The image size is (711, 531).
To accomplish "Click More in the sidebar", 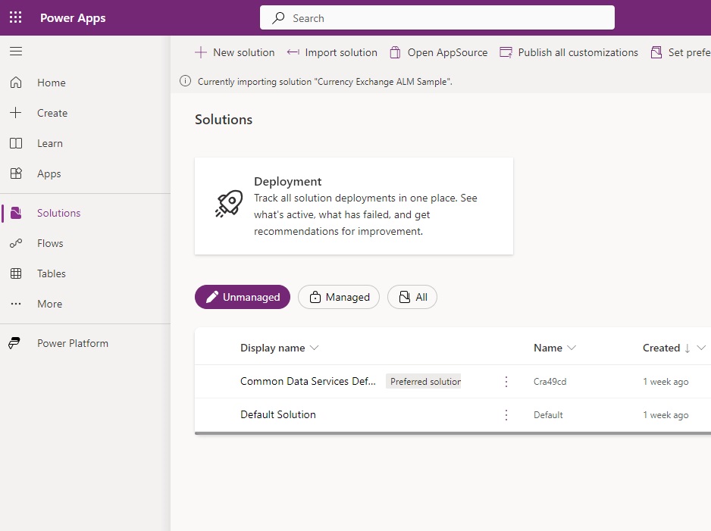I will [x=50, y=304].
